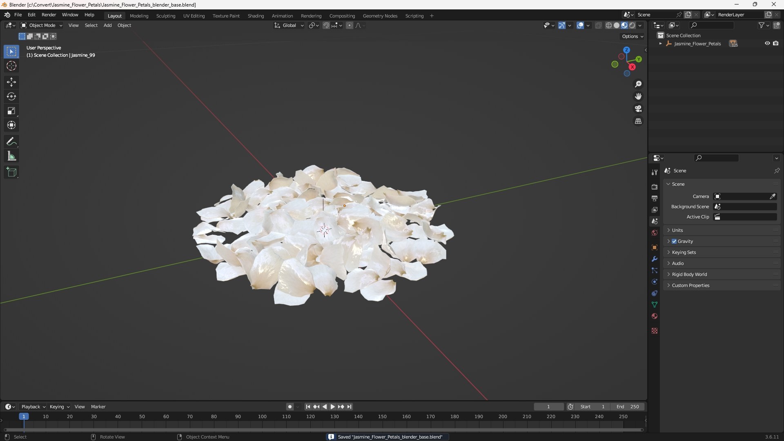This screenshot has height=441, width=784.
Task: Enable the Gravity checkbox
Action: [674, 241]
